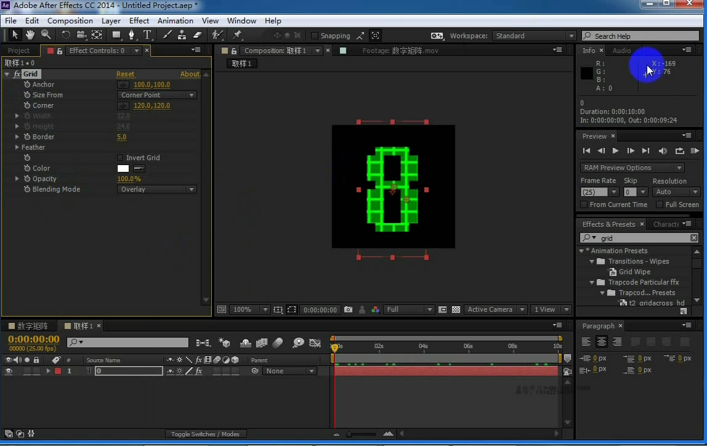Center align text in Paragraph panel
This screenshot has width=707, height=446.
[x=601, y=341]
